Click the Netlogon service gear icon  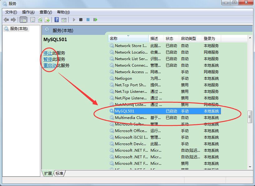pyautogui.click(x=111, y=79)
